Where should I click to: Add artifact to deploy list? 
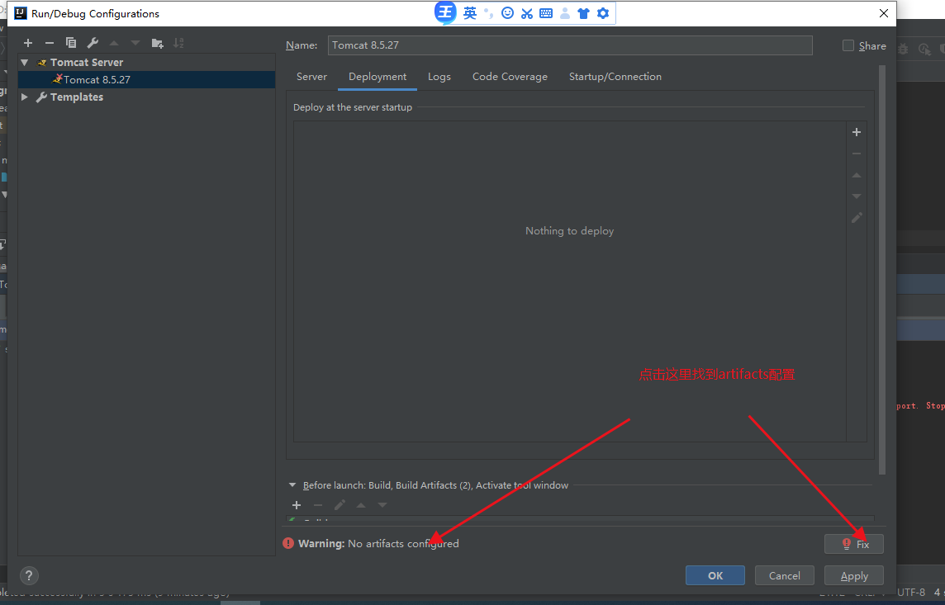tap(857, 132)
